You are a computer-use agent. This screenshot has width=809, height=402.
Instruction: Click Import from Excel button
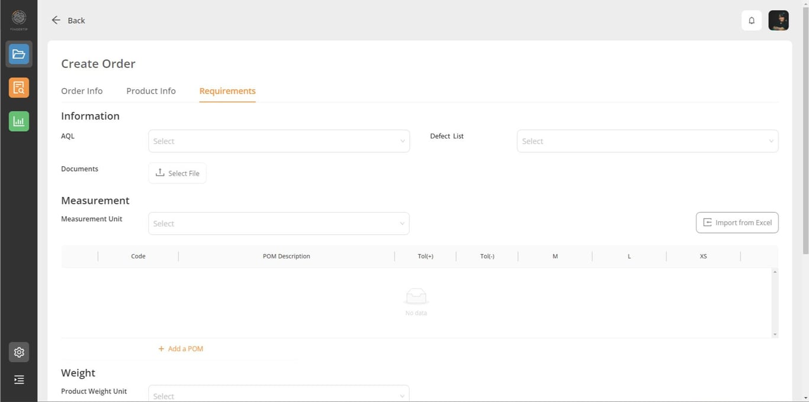[x=737, y=223]
